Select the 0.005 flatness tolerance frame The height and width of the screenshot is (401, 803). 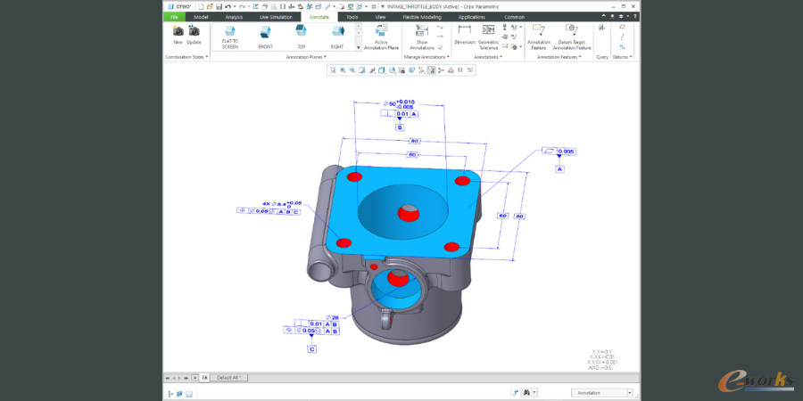tap(559, 151)
